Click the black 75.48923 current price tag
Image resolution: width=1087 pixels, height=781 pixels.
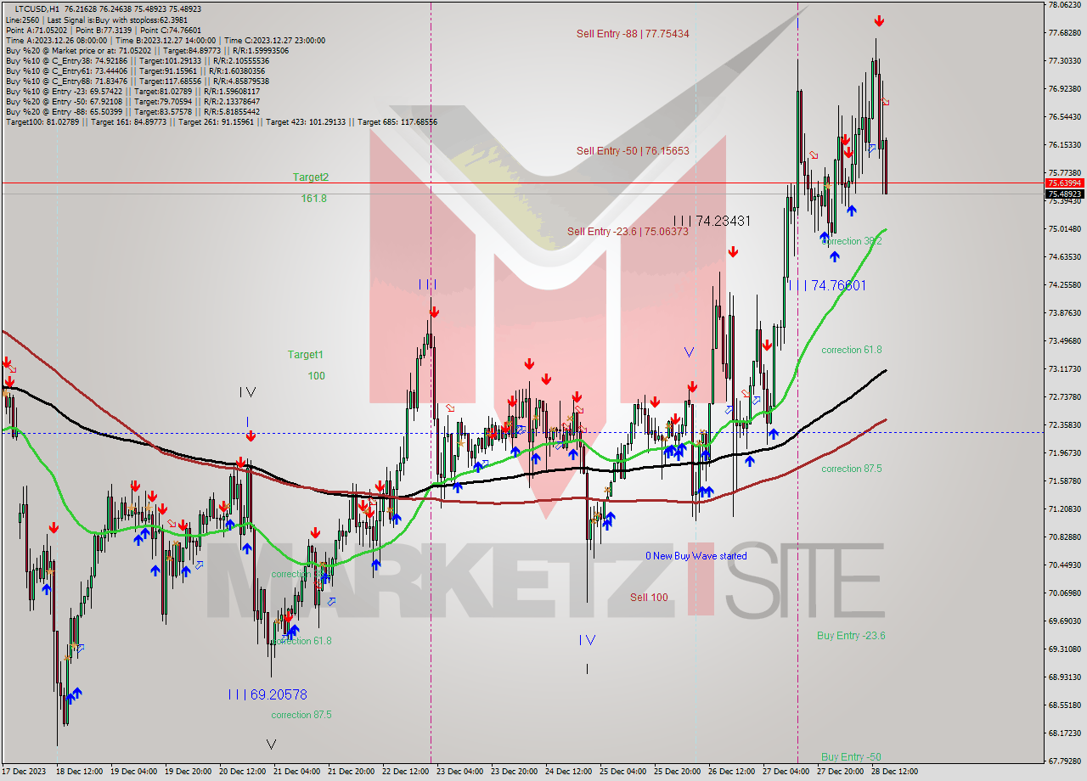coord(1064,194)
